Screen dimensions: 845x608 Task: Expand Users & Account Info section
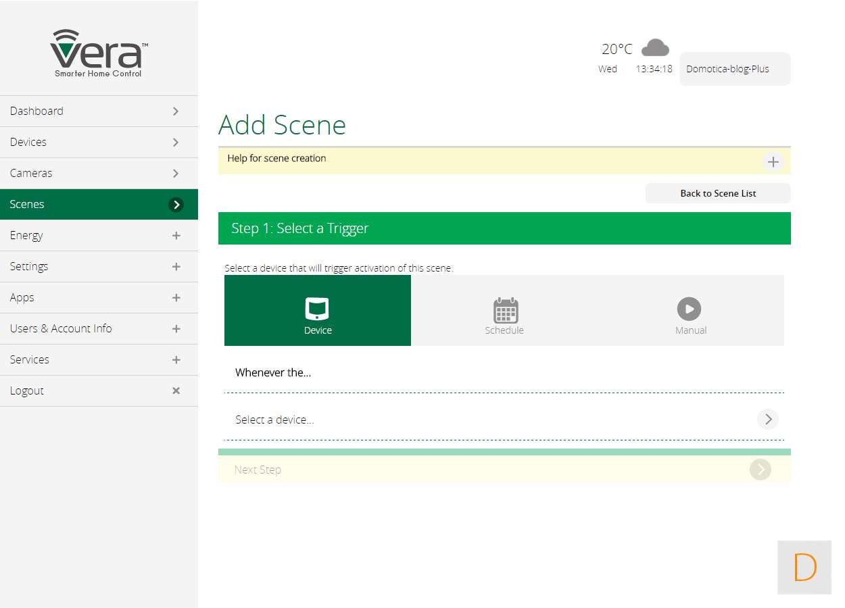[176, 329]
